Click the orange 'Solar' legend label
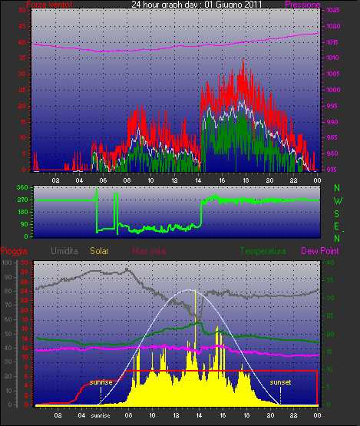Viewport: 360px width, 426px height. [99, 251]
